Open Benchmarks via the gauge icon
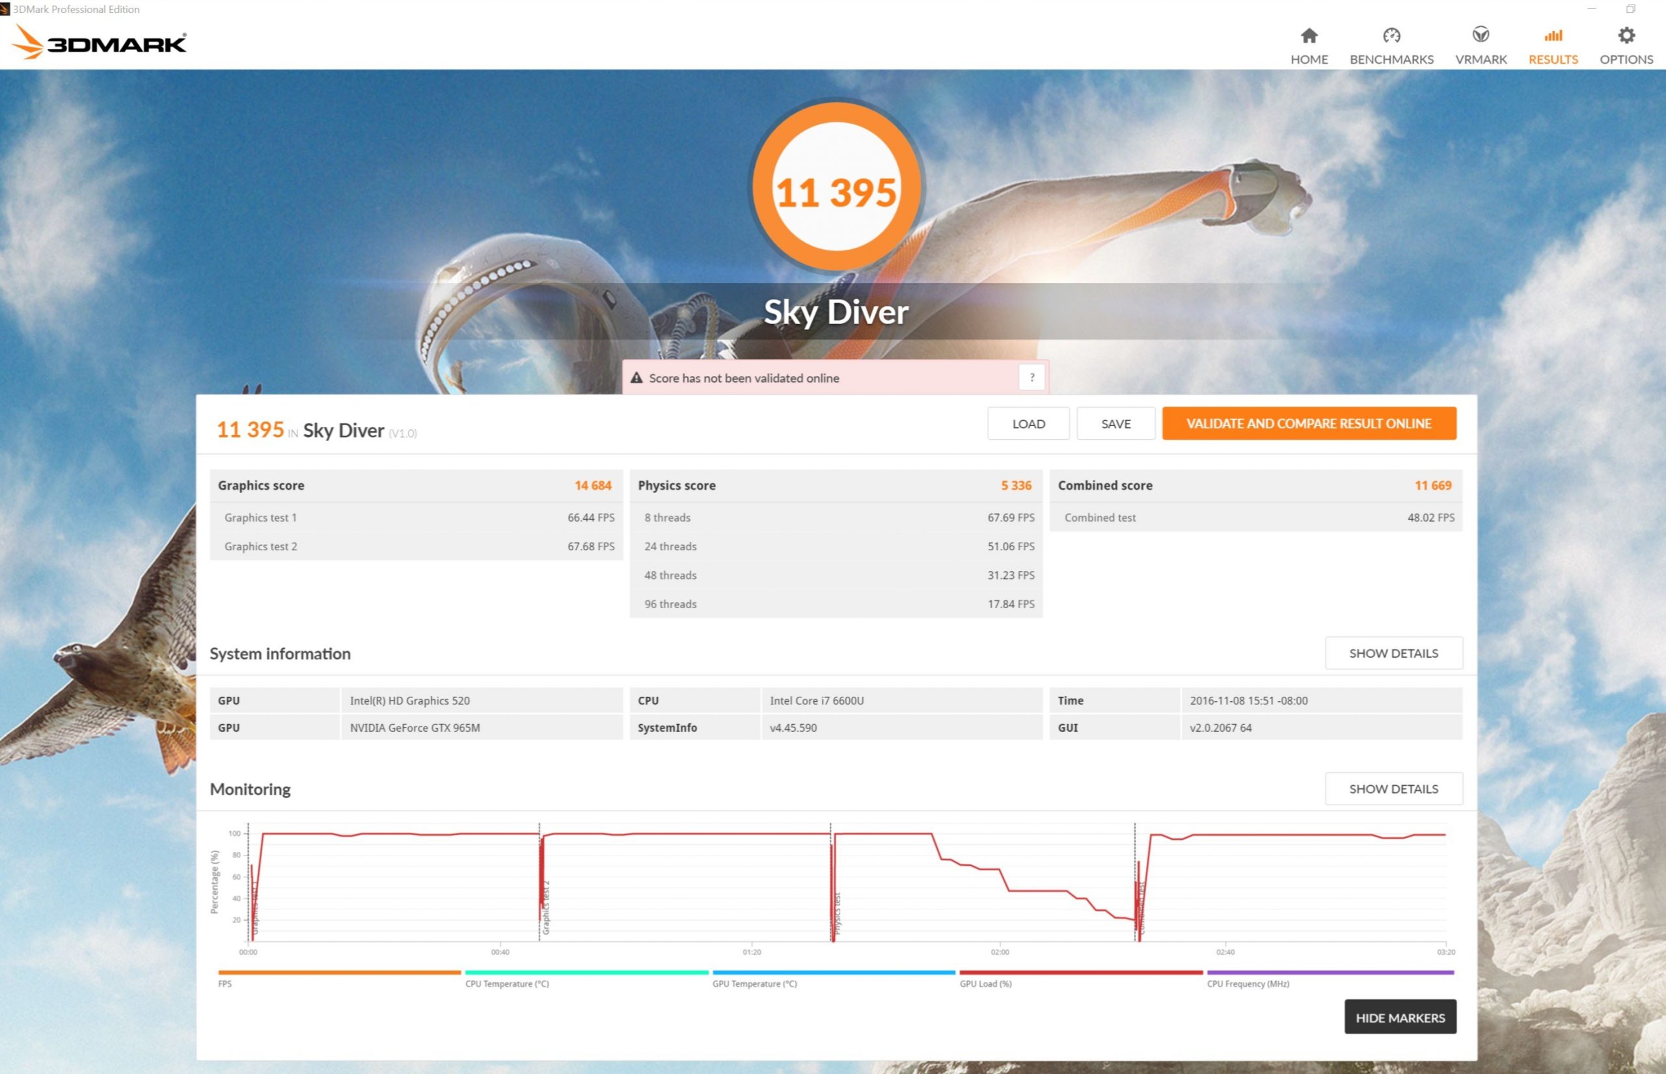Screen dimensions: 1666x1074 (1391, 35)
